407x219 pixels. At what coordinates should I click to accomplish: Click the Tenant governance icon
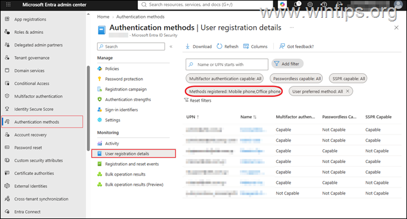(7, 58)
